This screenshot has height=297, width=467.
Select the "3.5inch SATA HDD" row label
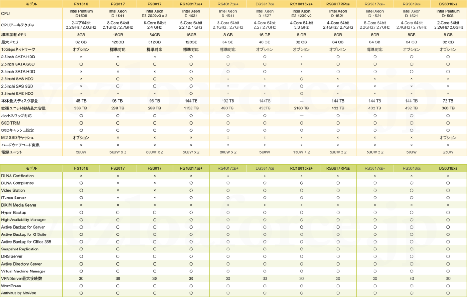click(x=18, y=72)
